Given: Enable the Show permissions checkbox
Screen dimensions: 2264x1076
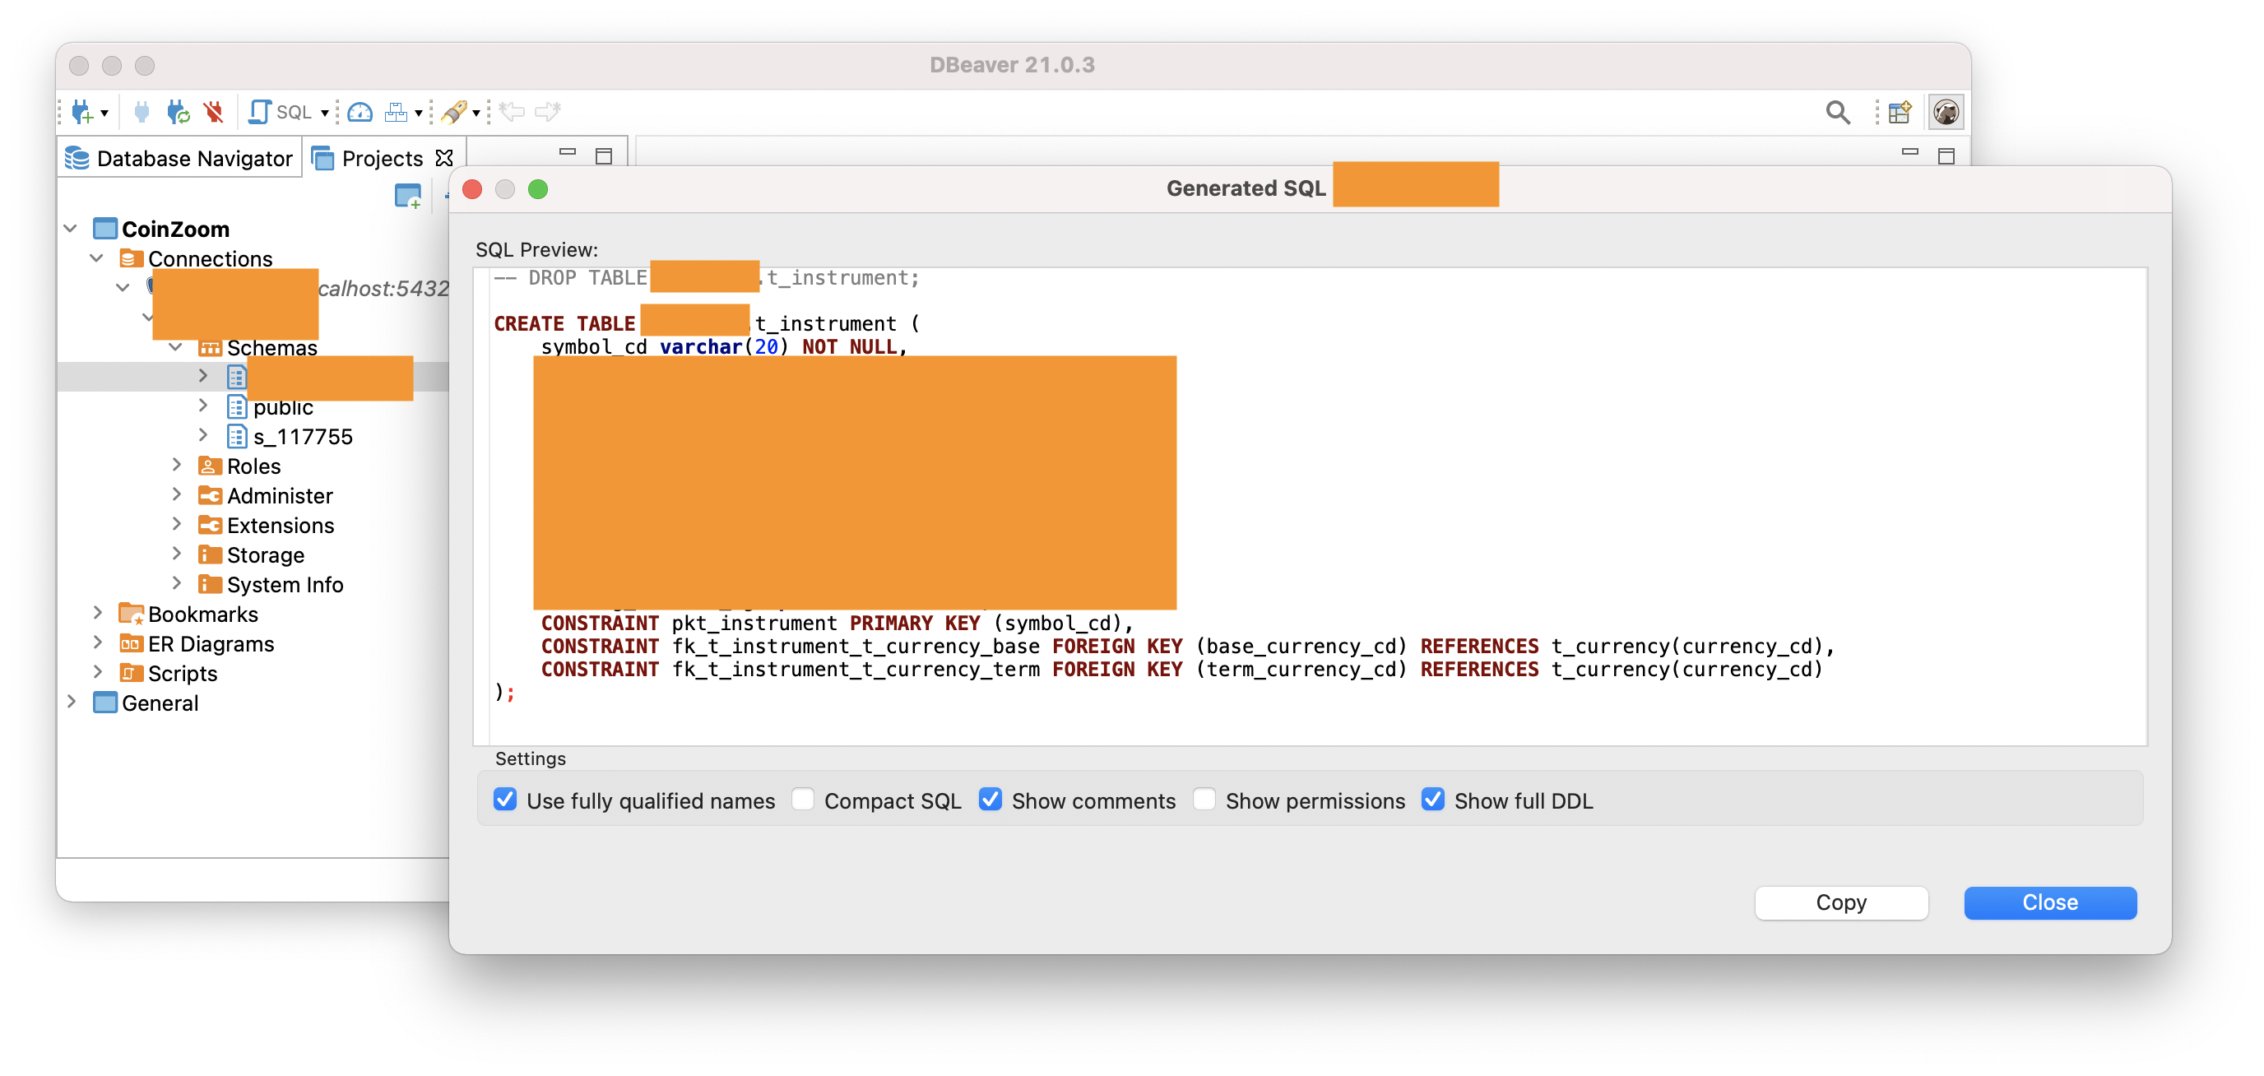Looking at the screenshot, I should click(x=1204, y=799).
